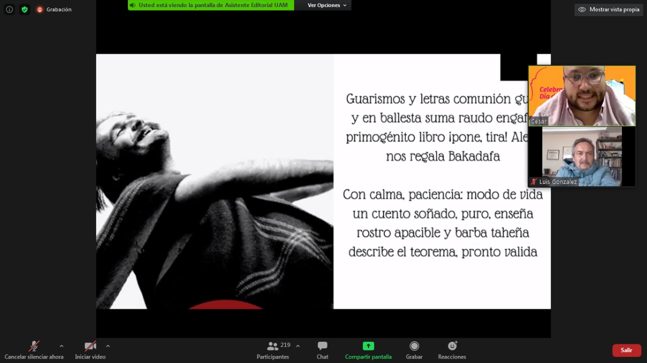Select Cesar's video thumbnail

click(582, 96)
